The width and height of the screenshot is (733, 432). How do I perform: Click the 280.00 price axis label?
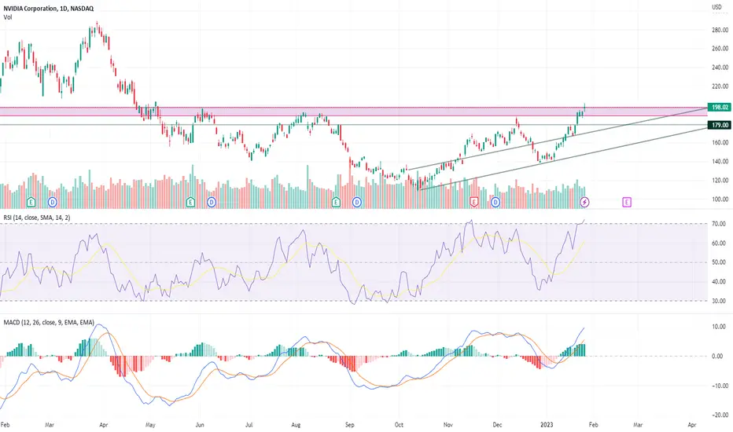[720, 30]
